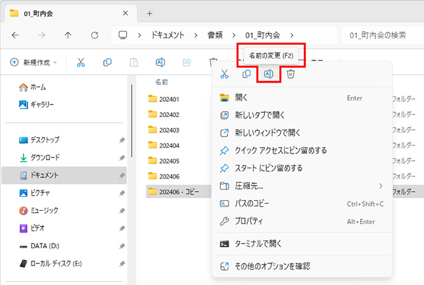Click ドキュメント in the address bar
This screenshot has height=285, width=424.
click(168, 35)
